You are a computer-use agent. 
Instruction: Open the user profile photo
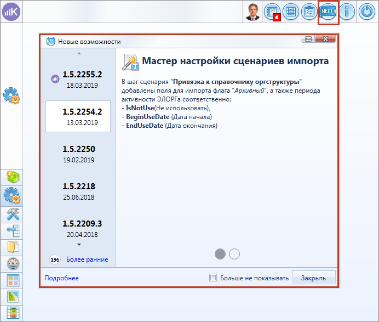point(252,12)
